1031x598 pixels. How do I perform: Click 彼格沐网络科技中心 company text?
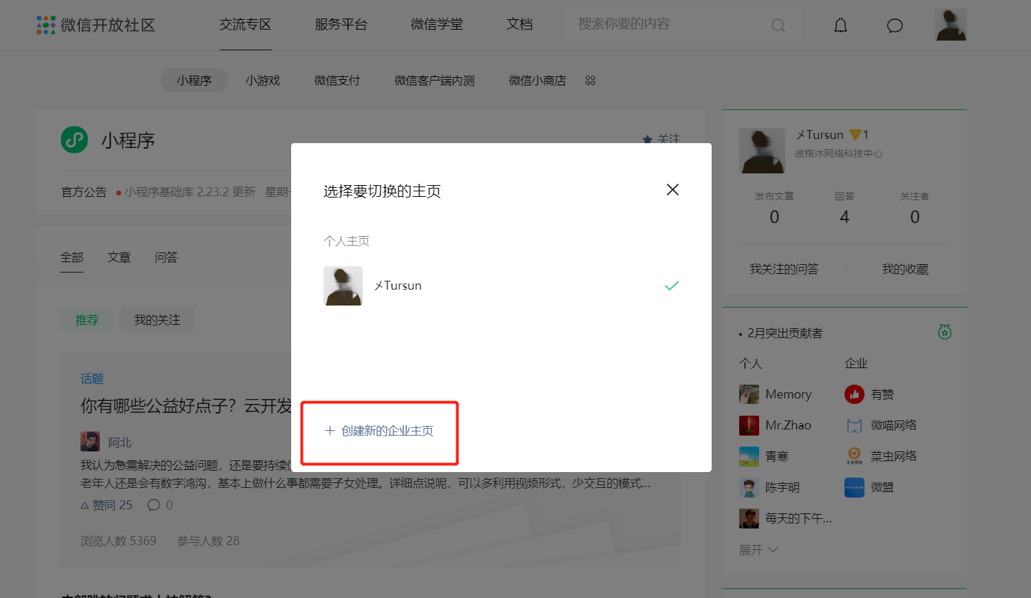tap(839, 153)
